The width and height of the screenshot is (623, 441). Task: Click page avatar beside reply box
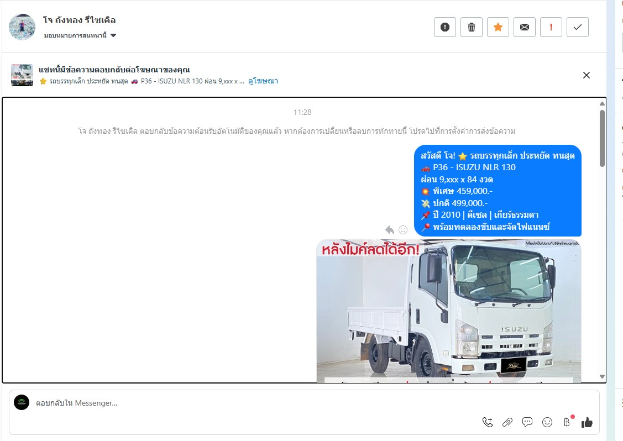coord(22,402)
